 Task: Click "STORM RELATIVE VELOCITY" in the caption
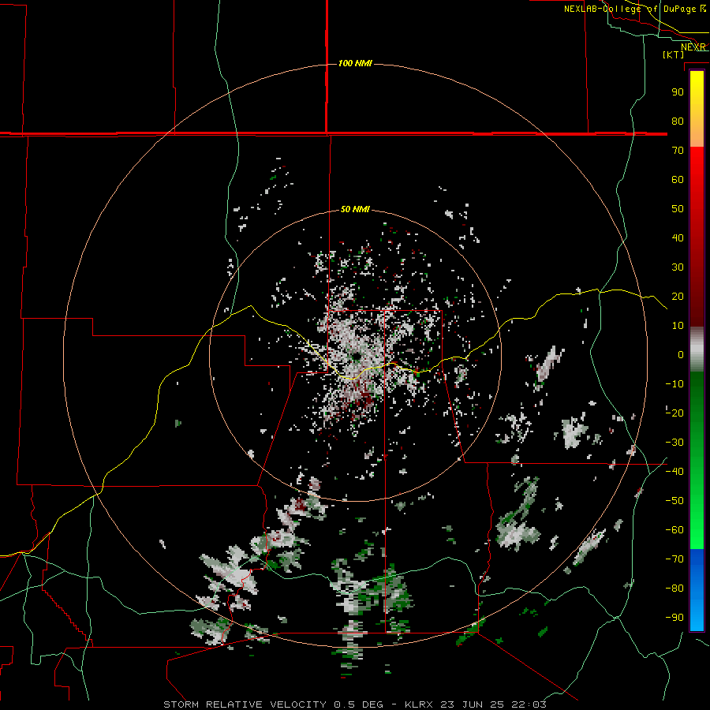245,704
